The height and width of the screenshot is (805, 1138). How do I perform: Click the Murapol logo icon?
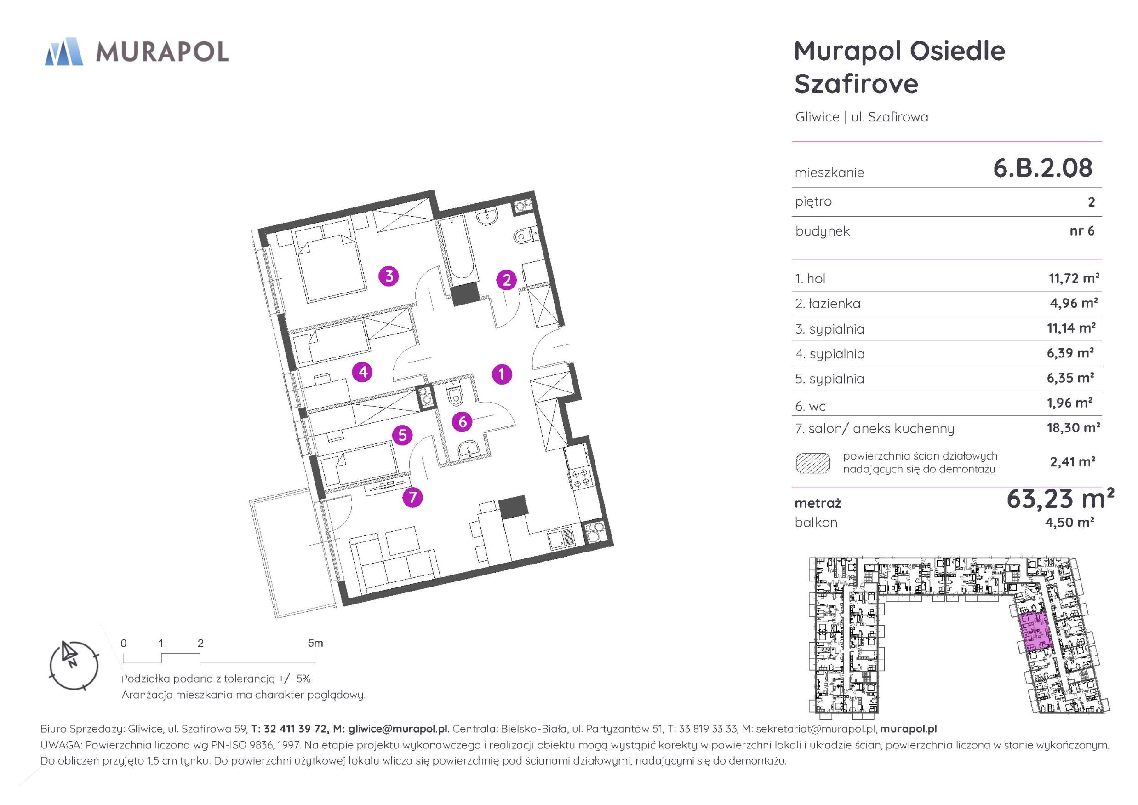[x=64, y=52]
